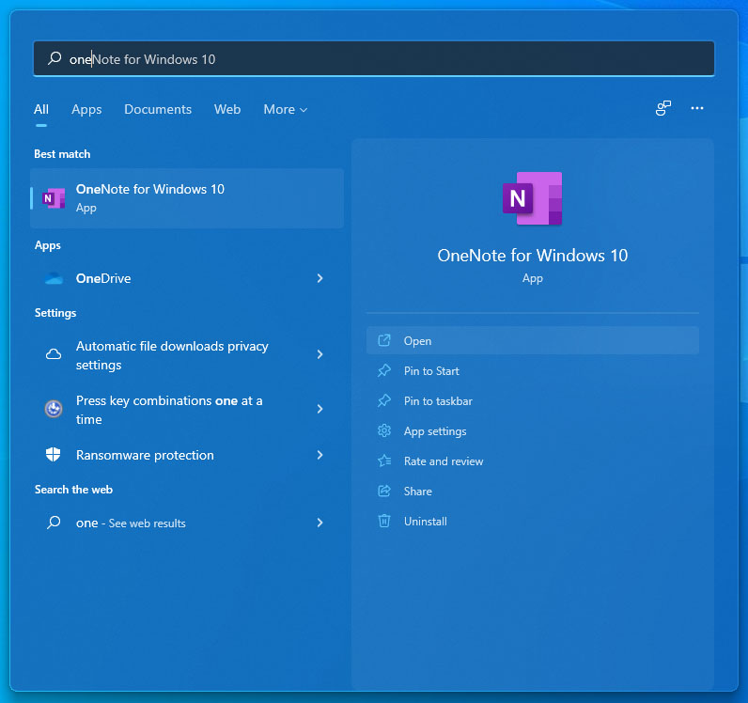
Task: Click the OneDrive cloud icon
Action: click(54, 278)
